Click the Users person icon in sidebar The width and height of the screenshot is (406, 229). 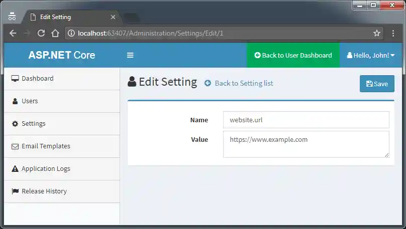[15, 101]
